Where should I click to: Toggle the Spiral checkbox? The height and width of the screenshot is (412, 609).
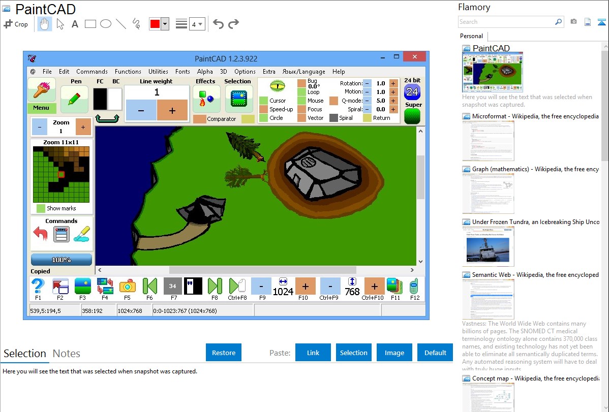click(x=333, y=118)
